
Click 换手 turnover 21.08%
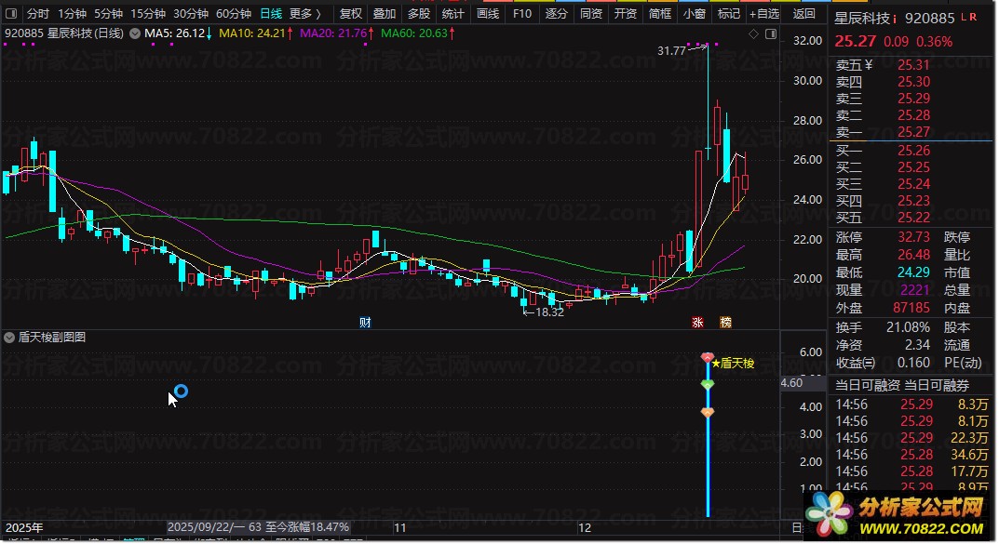(x=908, y=327)
